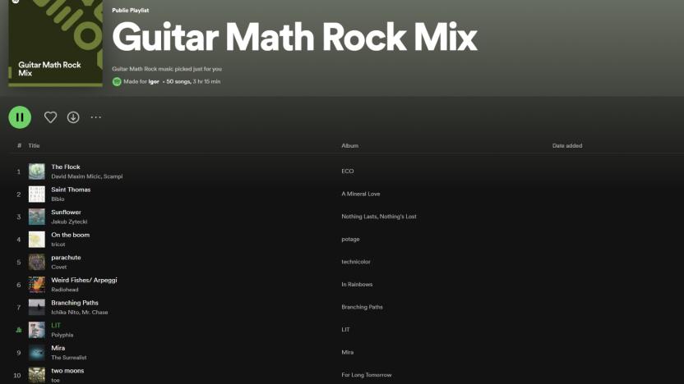The image size is (684, 384).
Task: Like the playlist with the heart icon
Action: coord(50,117)
